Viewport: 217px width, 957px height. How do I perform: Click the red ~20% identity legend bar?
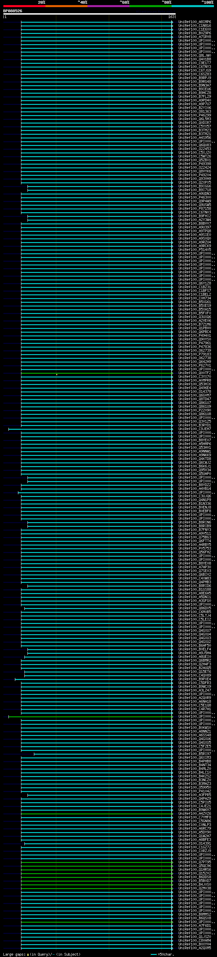(x=24, y=6)
